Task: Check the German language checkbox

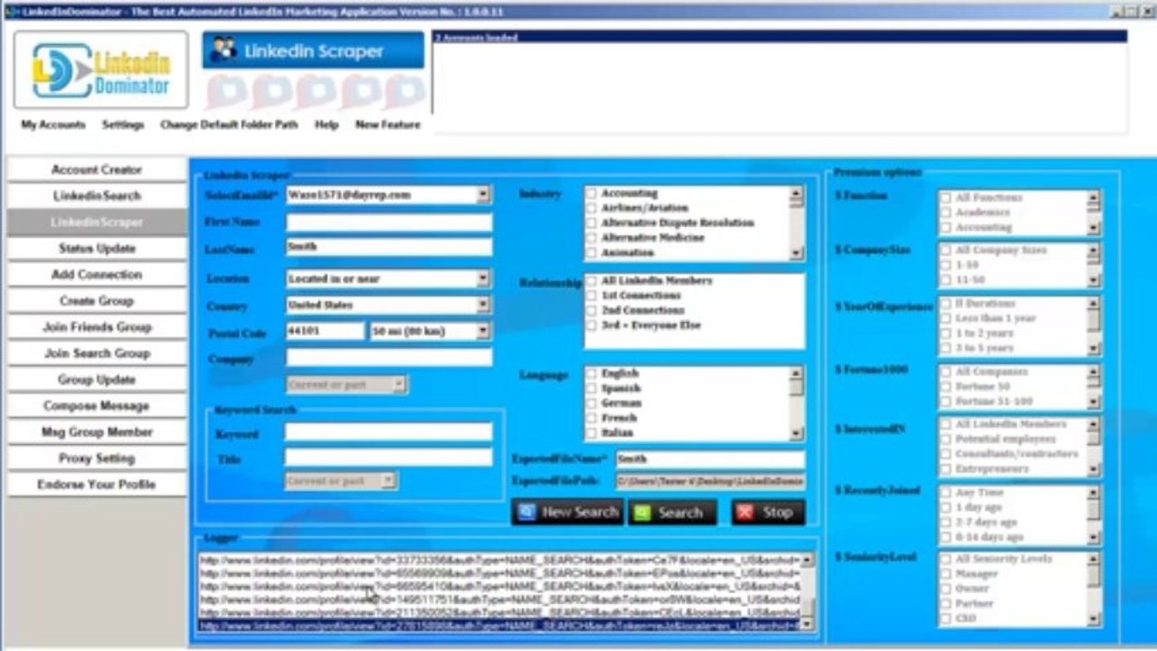Action: coord(591,403)
